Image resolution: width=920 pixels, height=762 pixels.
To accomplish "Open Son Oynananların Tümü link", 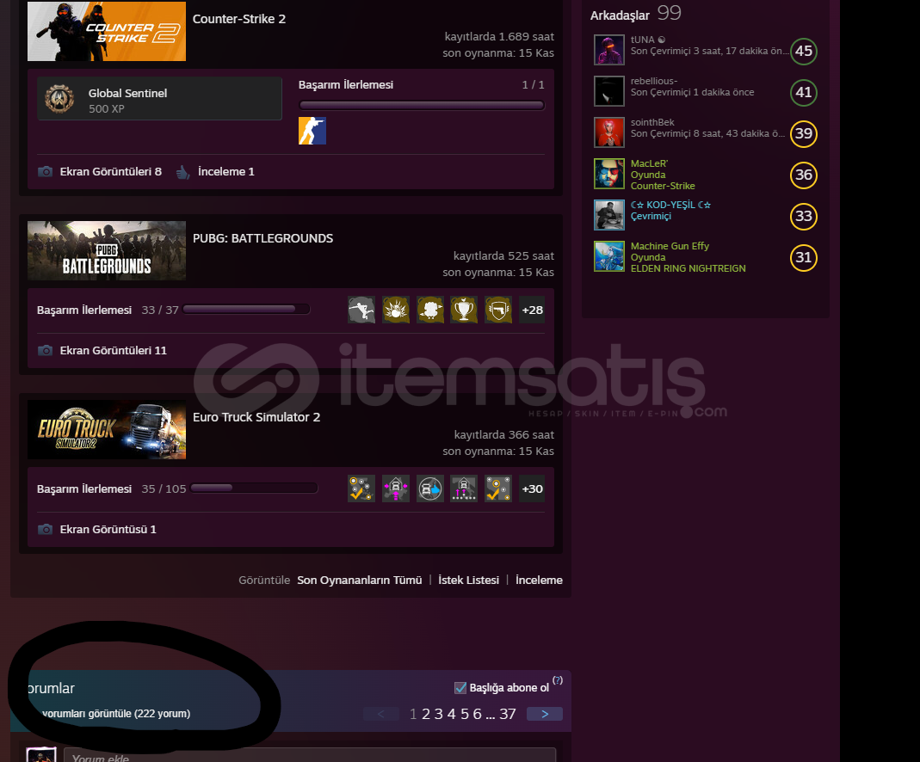I will (360, 581).
